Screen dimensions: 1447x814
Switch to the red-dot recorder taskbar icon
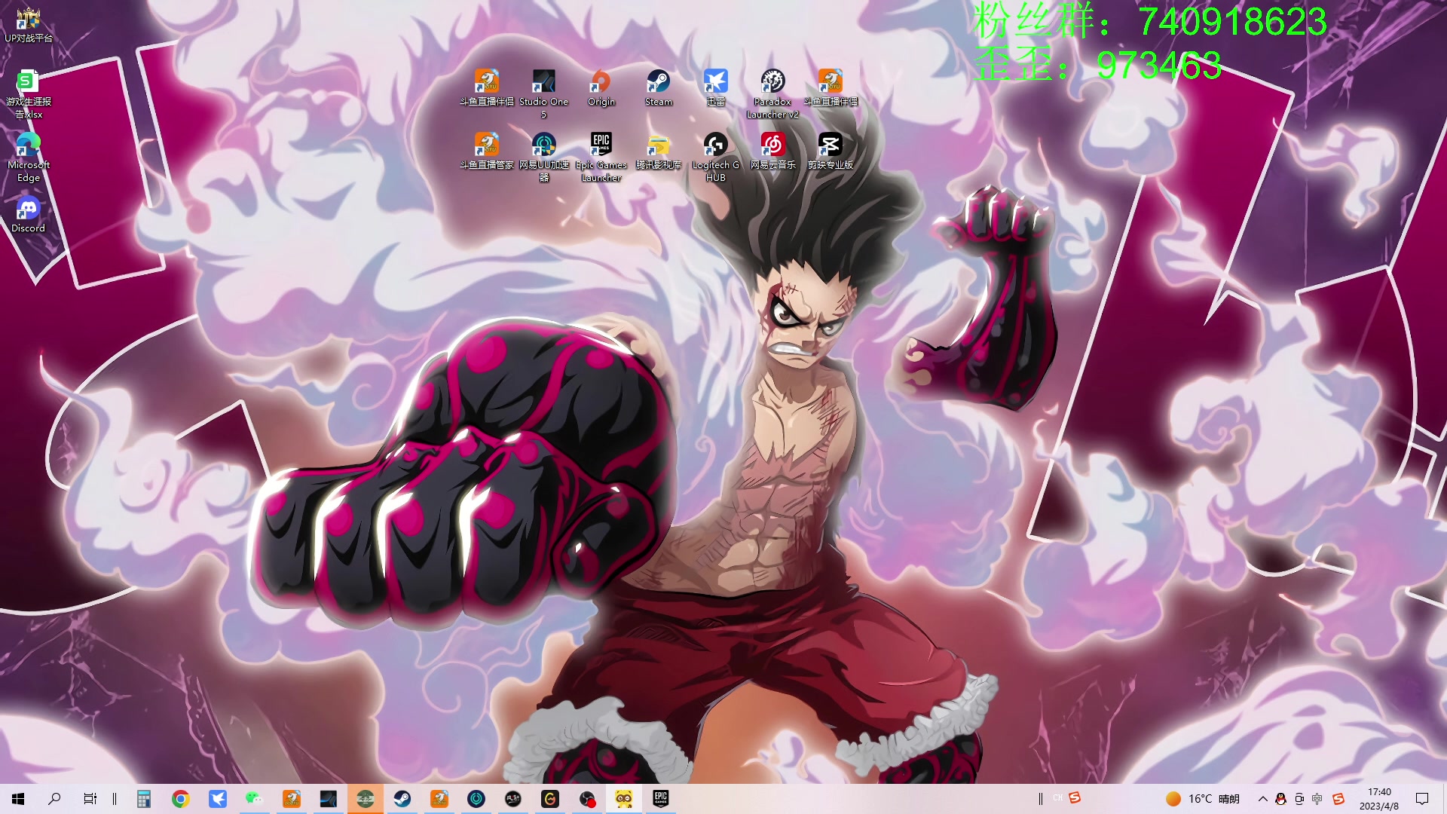(x=587, y=799)
